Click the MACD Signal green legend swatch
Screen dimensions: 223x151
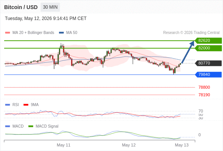pos(31,126)
